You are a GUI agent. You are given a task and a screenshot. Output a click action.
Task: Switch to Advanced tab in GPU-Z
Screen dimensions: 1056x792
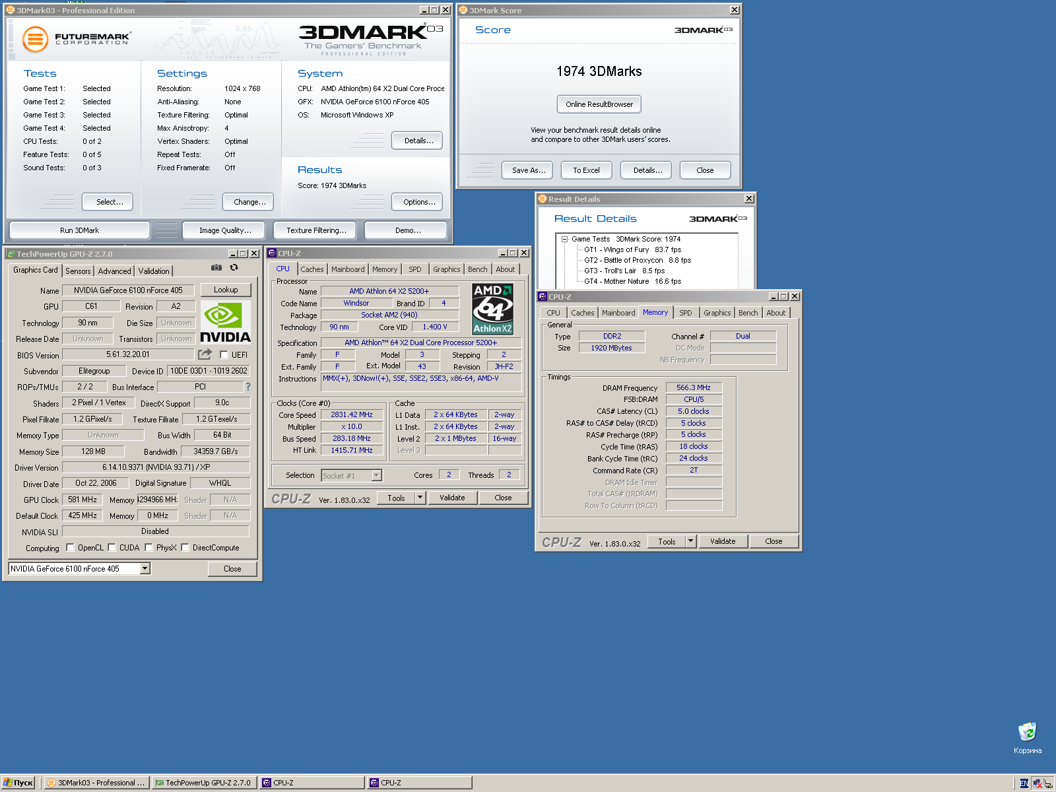click(x=114, y=271)
